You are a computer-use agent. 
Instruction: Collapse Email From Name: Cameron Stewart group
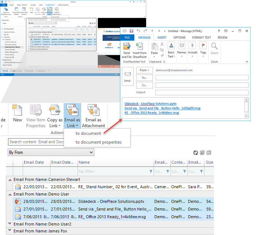[10, 180]
